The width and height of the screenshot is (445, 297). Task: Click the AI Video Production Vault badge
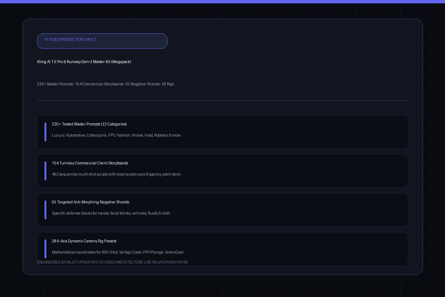[102, 41]
